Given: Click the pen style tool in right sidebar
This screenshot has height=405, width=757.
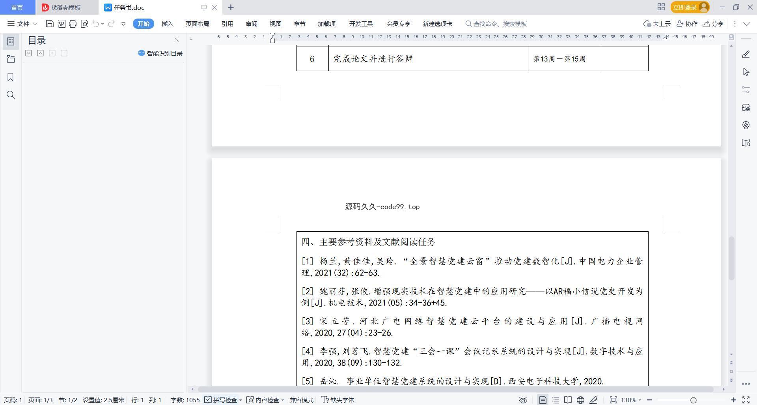Looking at the screenshot, I should (x=746, y=54).
